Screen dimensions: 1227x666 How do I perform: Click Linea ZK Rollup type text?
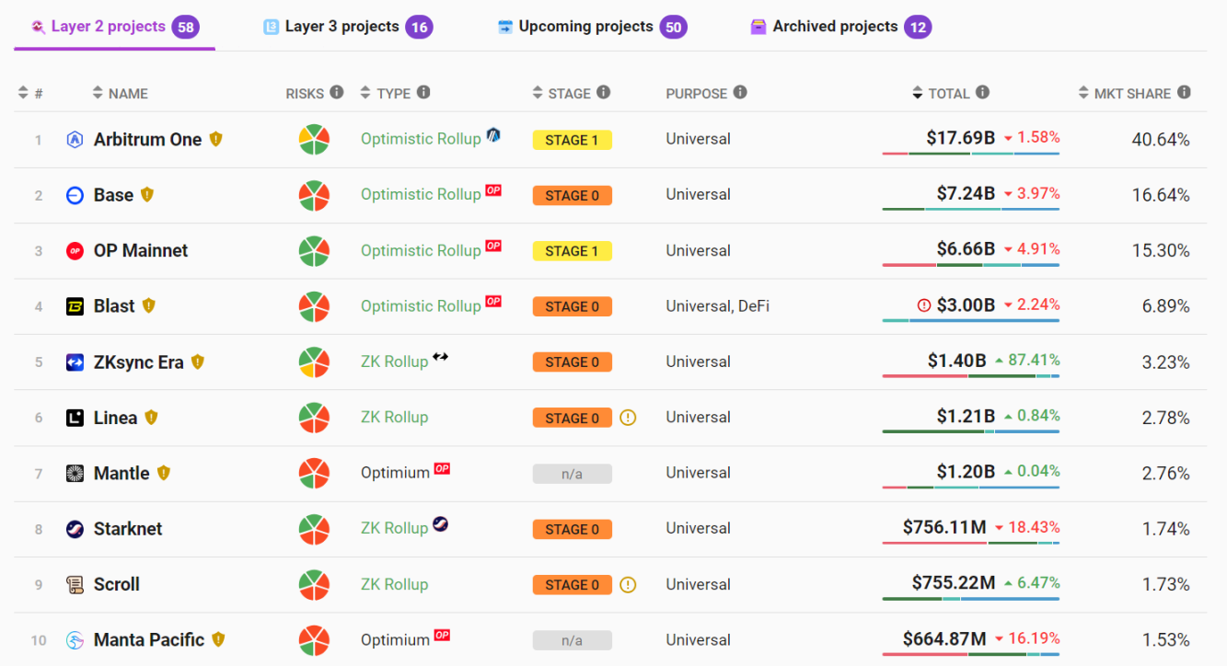(x=394, y=417)
